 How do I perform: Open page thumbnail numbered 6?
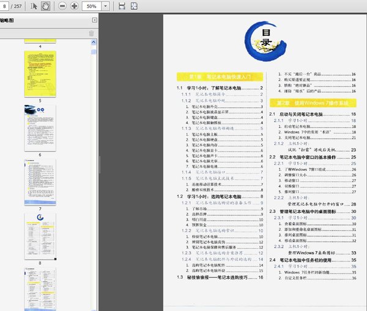tap(40, 128)
